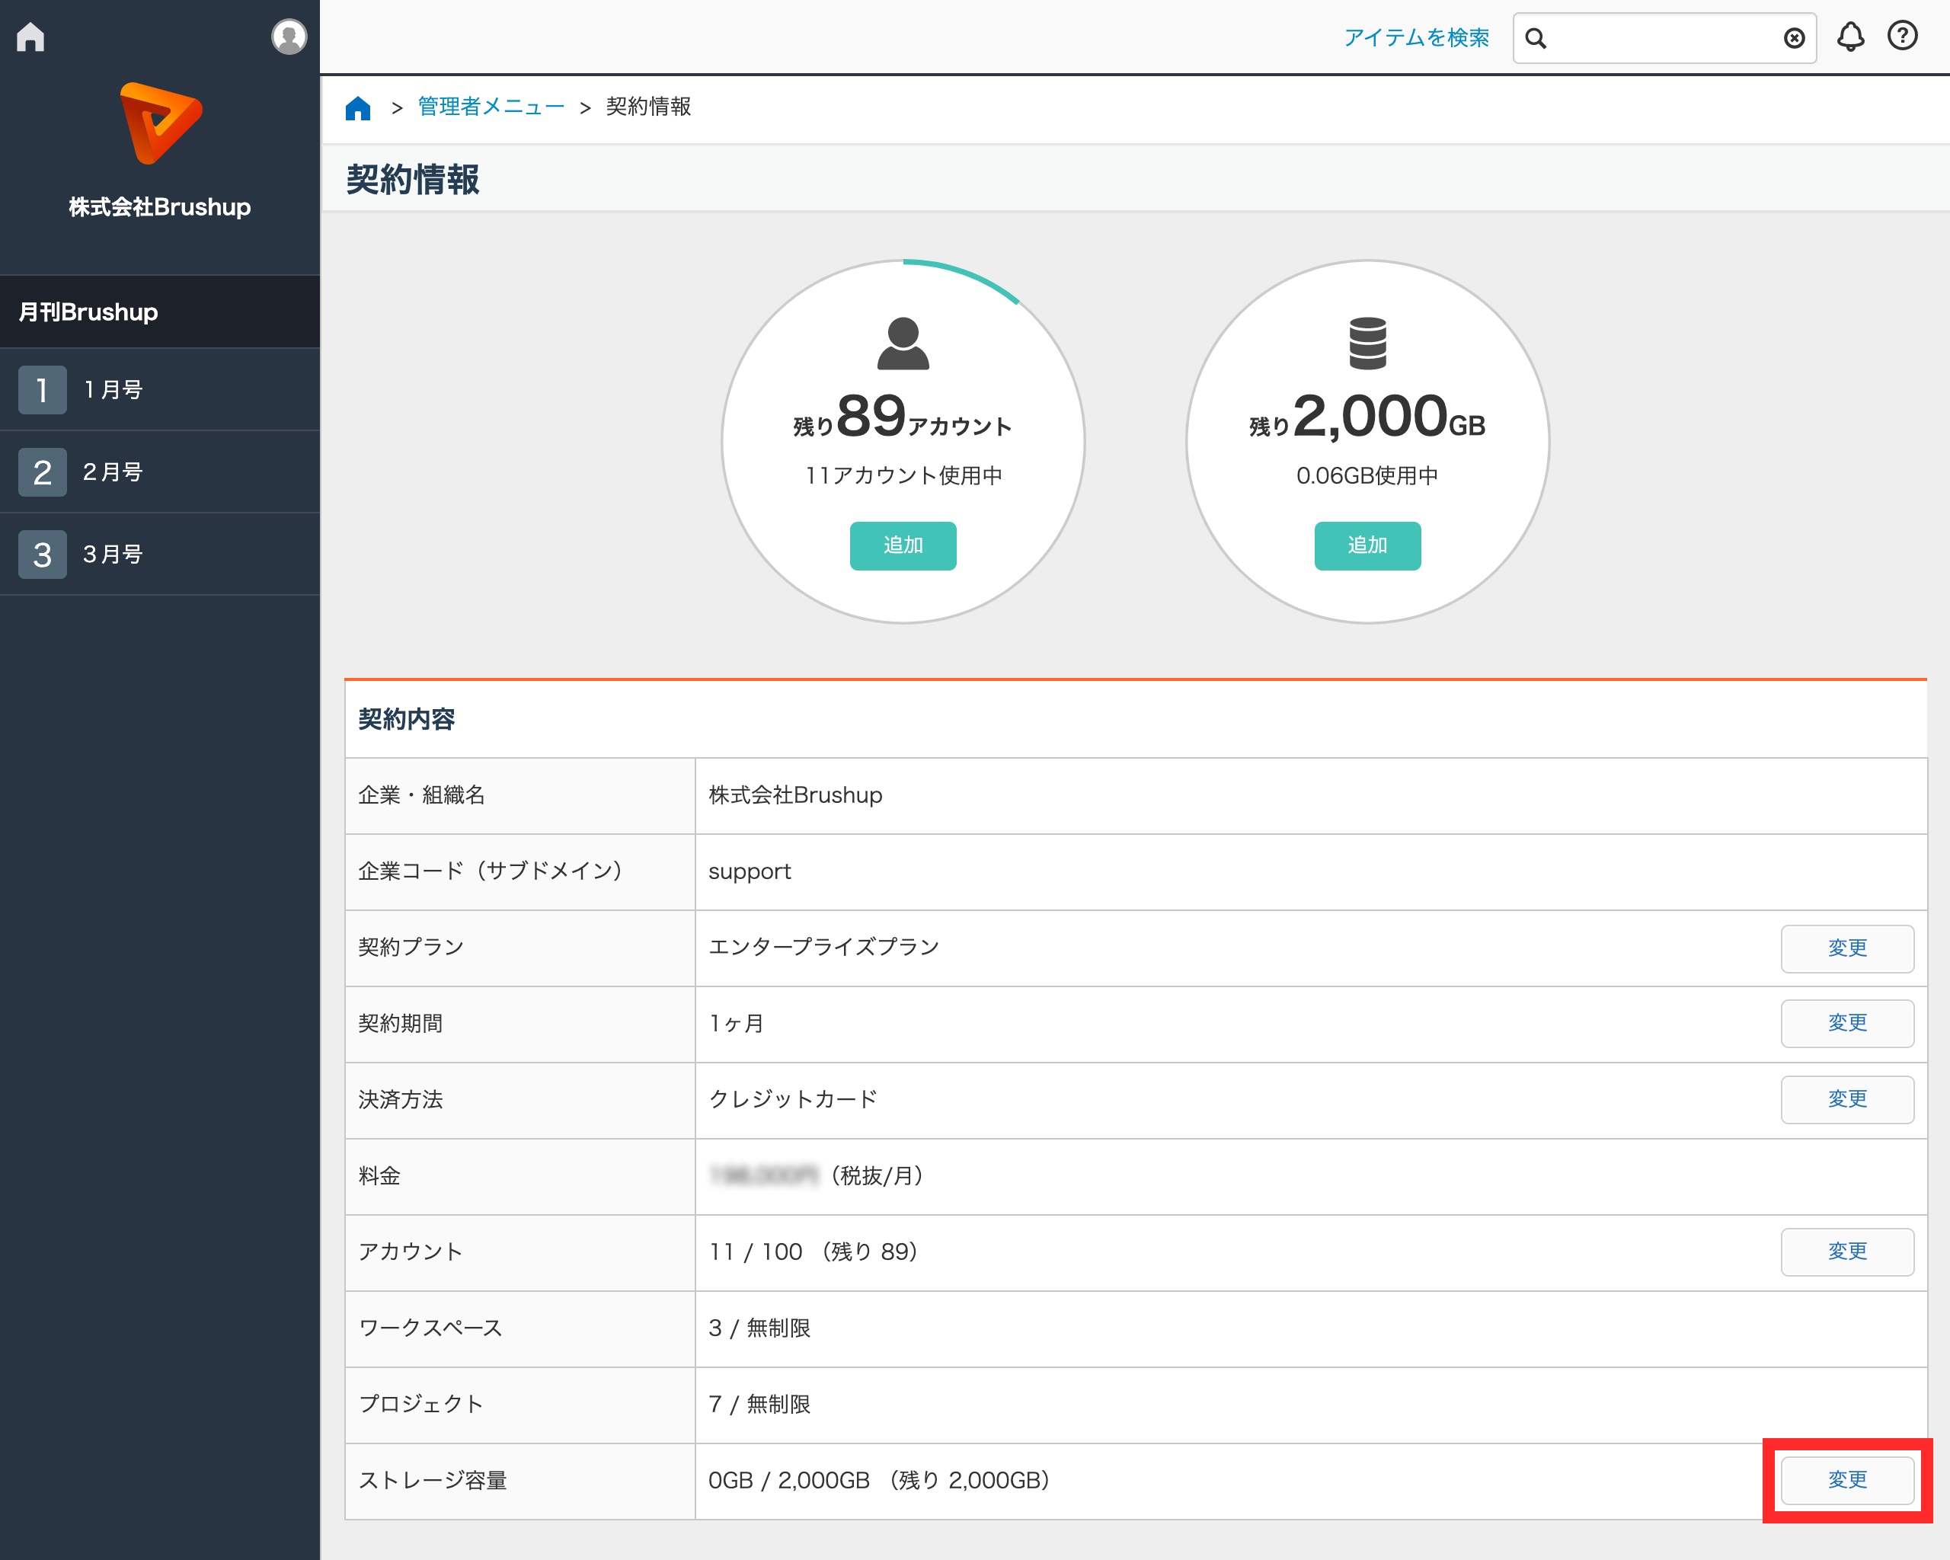The width and height of the screenshot is (1950, 1560).
Task: Click the breadcrumb home icon
Action: (x=358, y=107)
